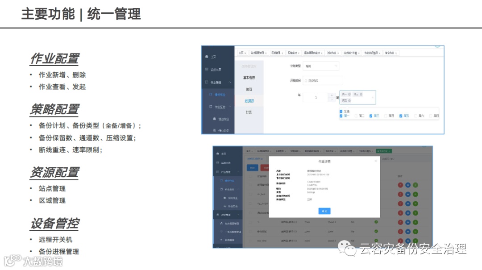Click 监控大屏 icon in lower screenshot sidebar
Image resolution: width=482 pixels, height=270 pixels.
click(218, 163)
